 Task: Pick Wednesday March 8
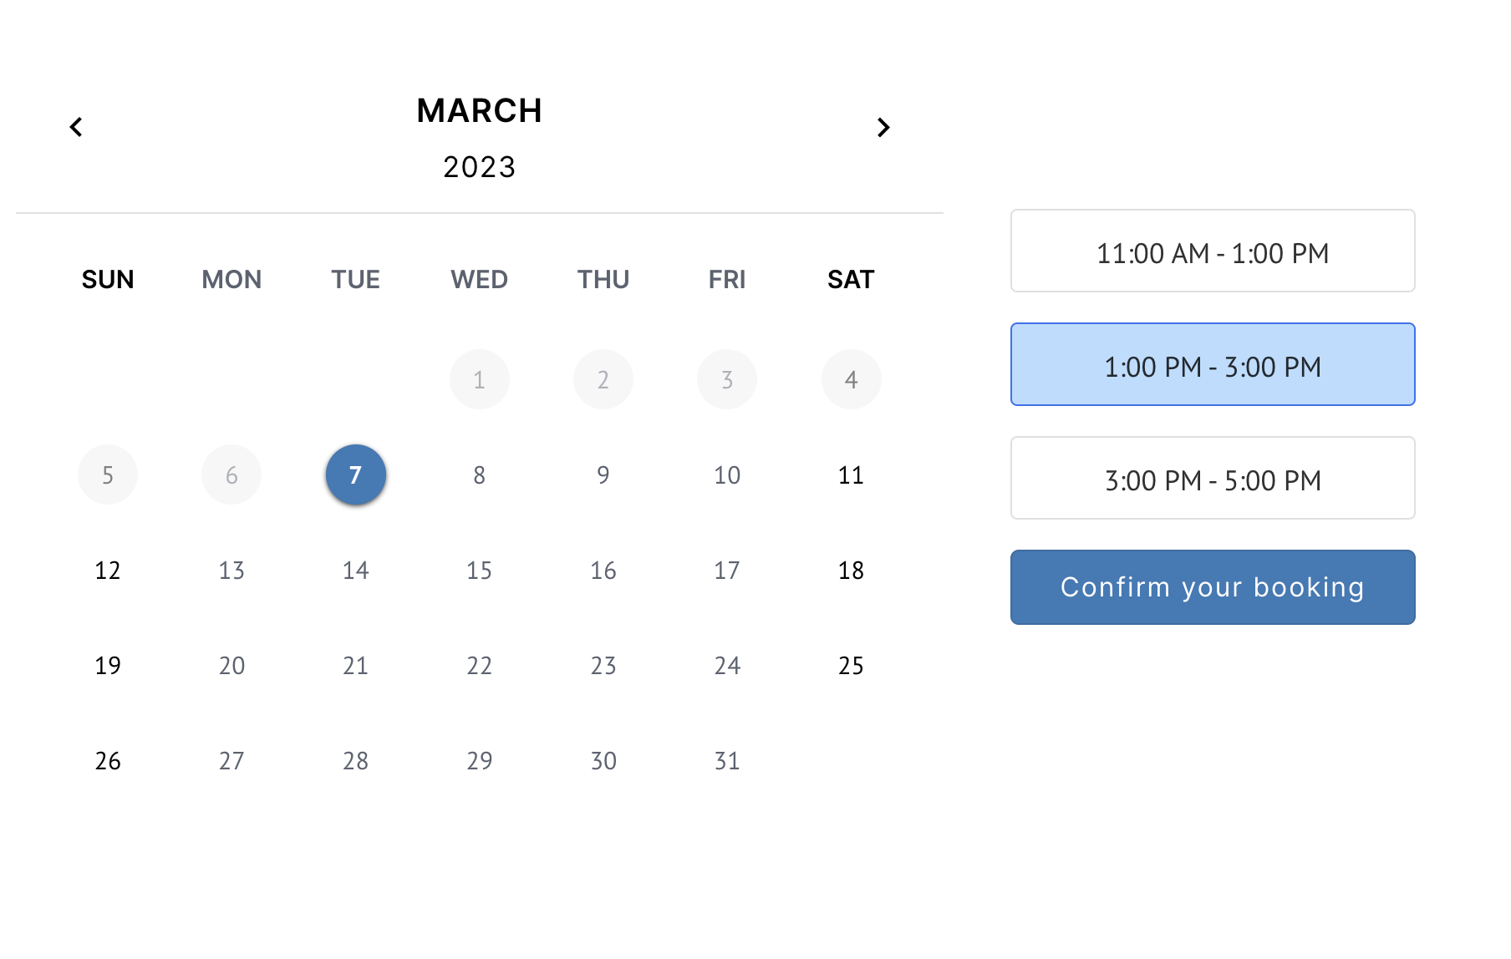point(479,475)
